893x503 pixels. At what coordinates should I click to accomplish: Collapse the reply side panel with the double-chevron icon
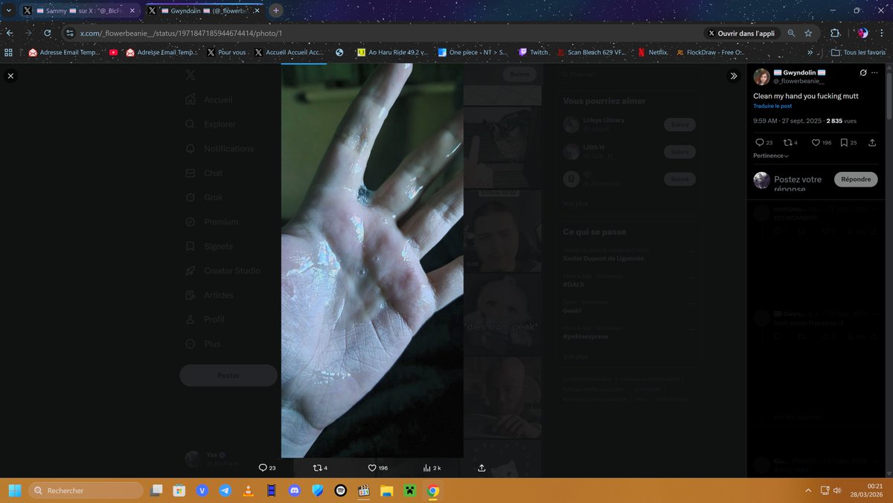(x=734, y=76)
